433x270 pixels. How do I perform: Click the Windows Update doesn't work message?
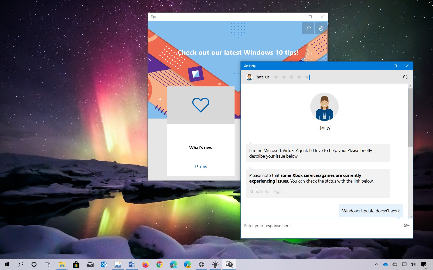point(371,211)
